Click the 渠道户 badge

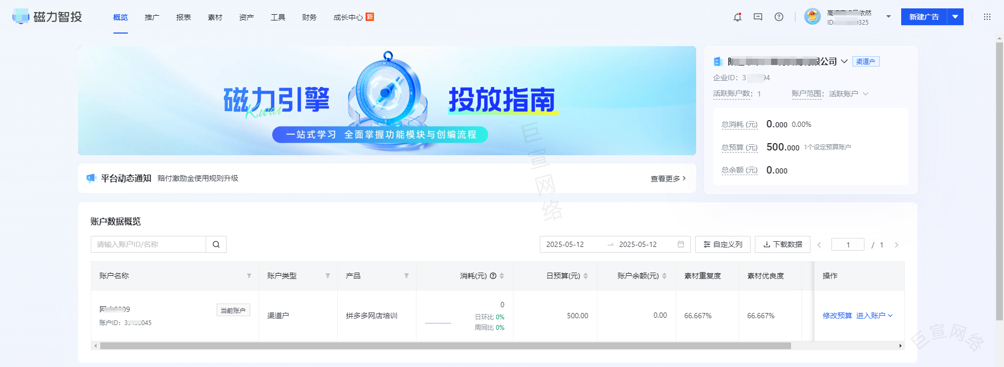866,61
